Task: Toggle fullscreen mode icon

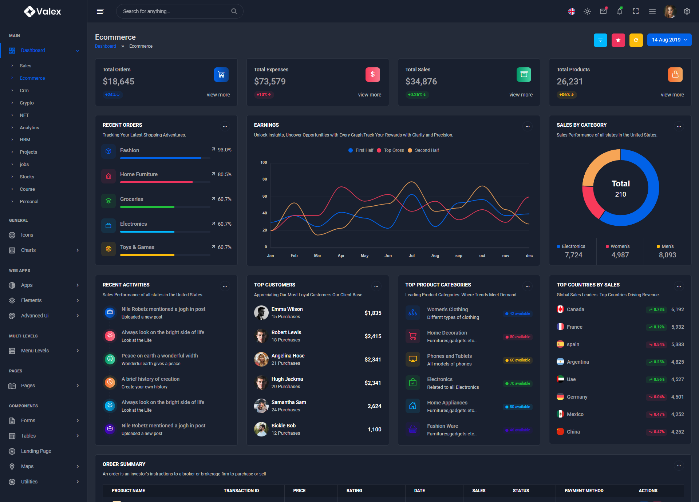Action: [x=636, y=11]
